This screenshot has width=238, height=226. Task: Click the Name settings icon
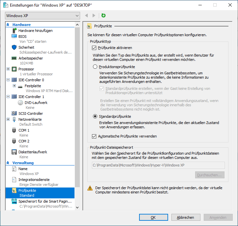tap(14, 169)
